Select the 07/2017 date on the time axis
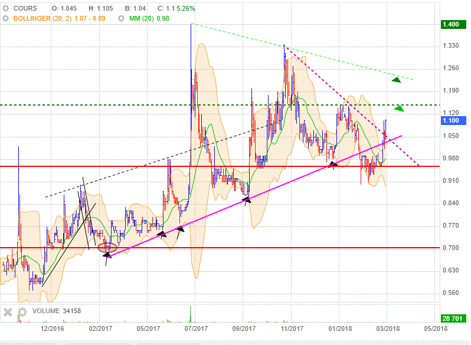The image size is (471, 345). pos(196,328)
